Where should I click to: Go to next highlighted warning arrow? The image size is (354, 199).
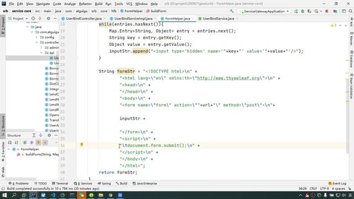click(x=345, y=25)
